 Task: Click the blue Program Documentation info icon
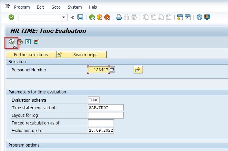point(28,42)
